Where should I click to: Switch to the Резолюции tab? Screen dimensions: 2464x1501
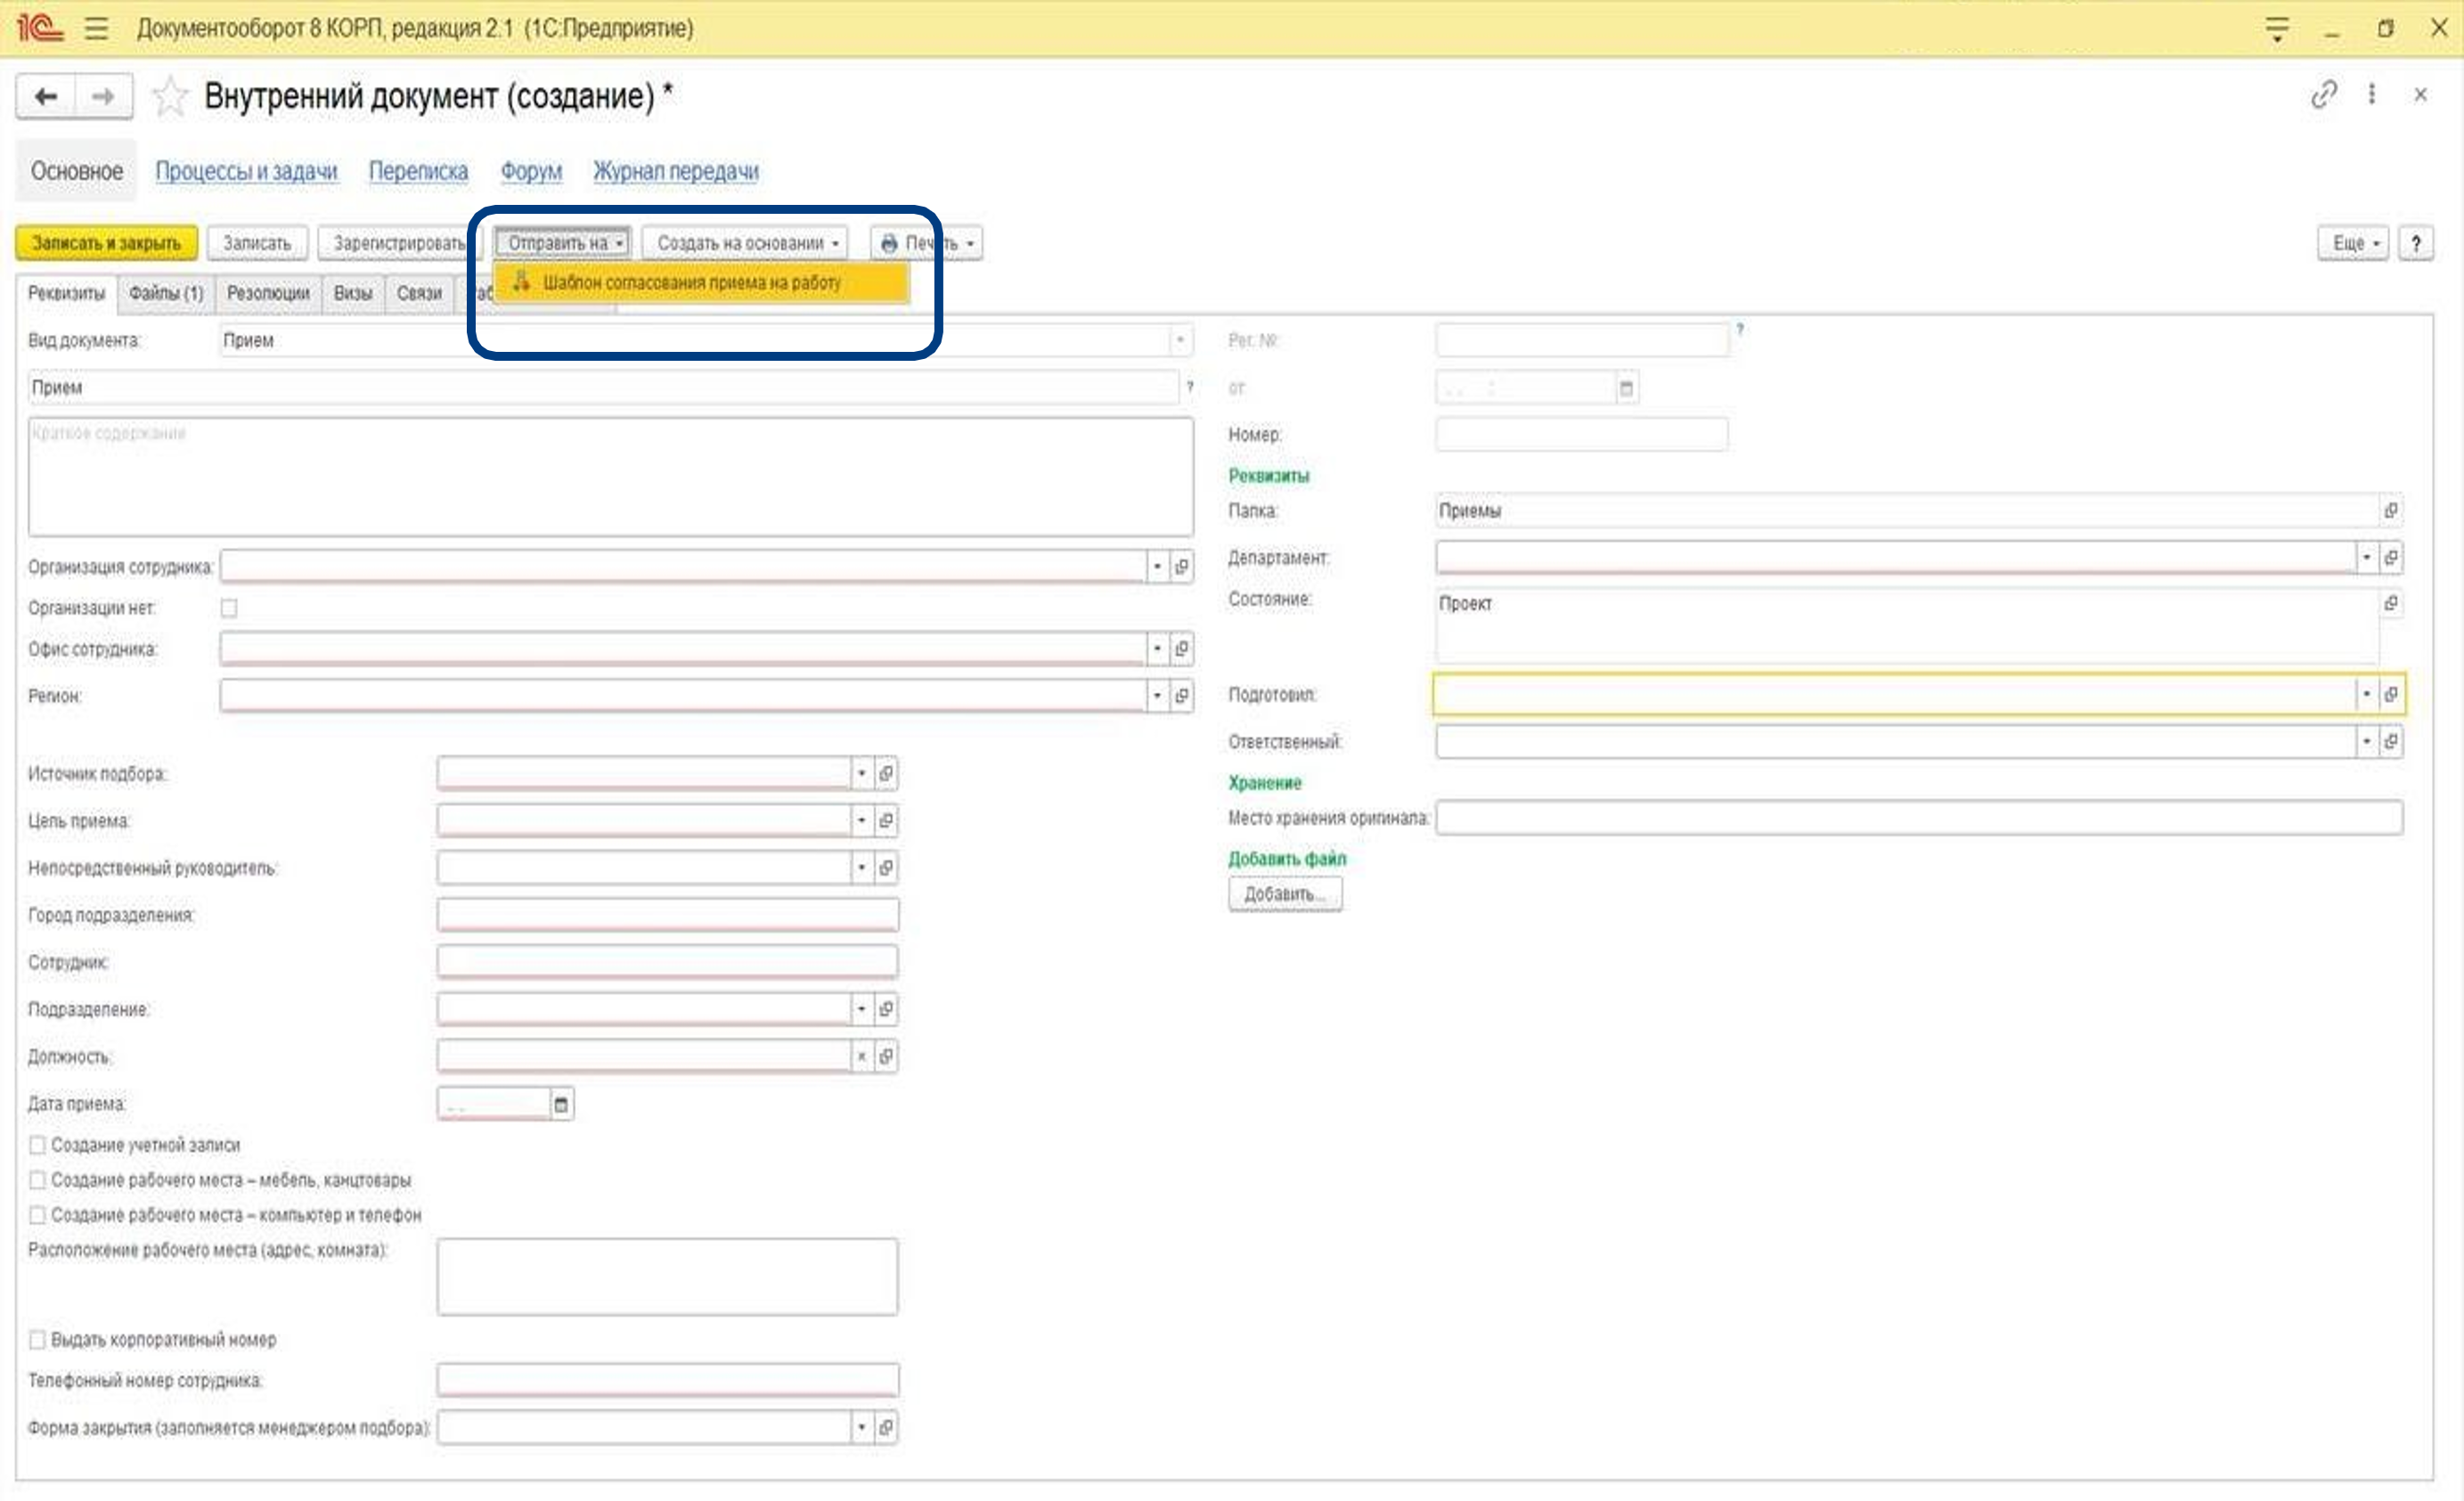268,293
